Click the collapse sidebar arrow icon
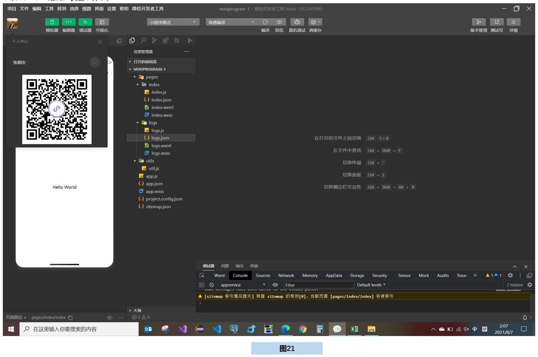Screen dimensions: 538x357 [x=190, y=40]
